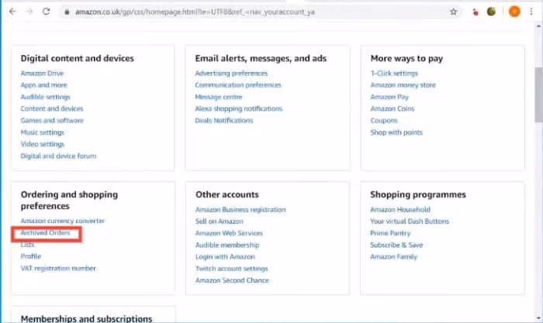Viewport: 543px width, 323px height.
Task: Click the More ways to pay heading
Action: point(406,58)
